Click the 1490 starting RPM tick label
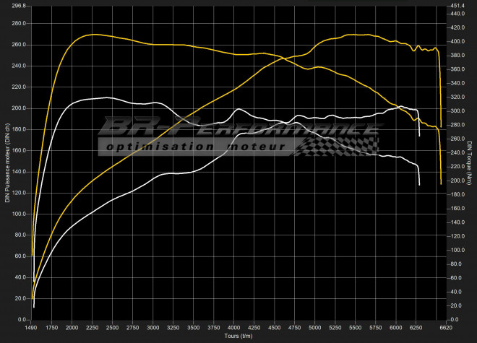Image resolution: width=477 pixels, height=343 pixels. 33,328
